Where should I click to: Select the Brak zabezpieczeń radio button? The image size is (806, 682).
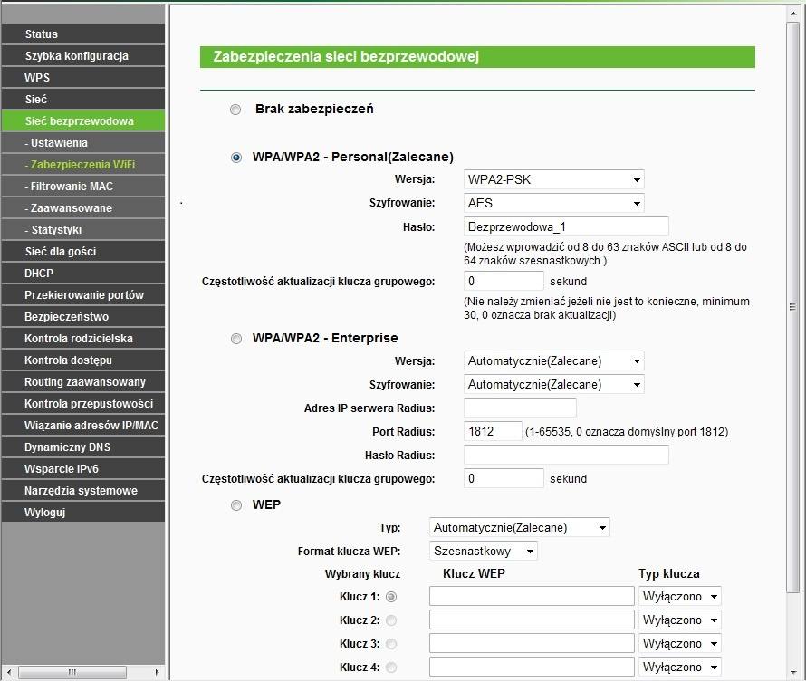[235, 110]
